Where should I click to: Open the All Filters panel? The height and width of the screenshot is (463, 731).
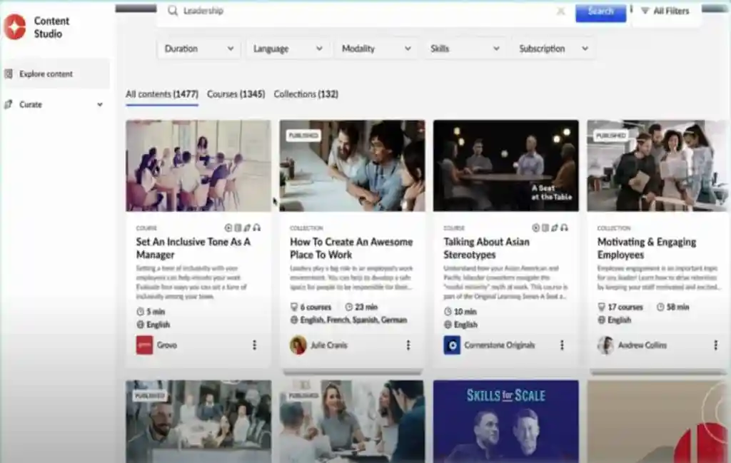665,11
